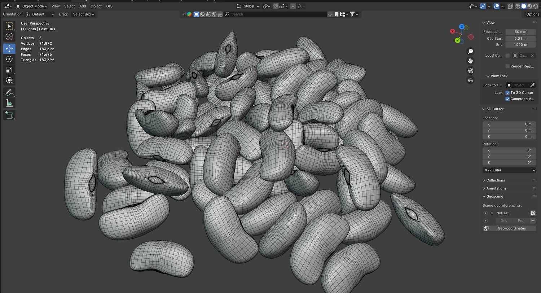Select the Transform tool
Image resolution: width=541 pixels, height=293 pixels.
[9, 80]
